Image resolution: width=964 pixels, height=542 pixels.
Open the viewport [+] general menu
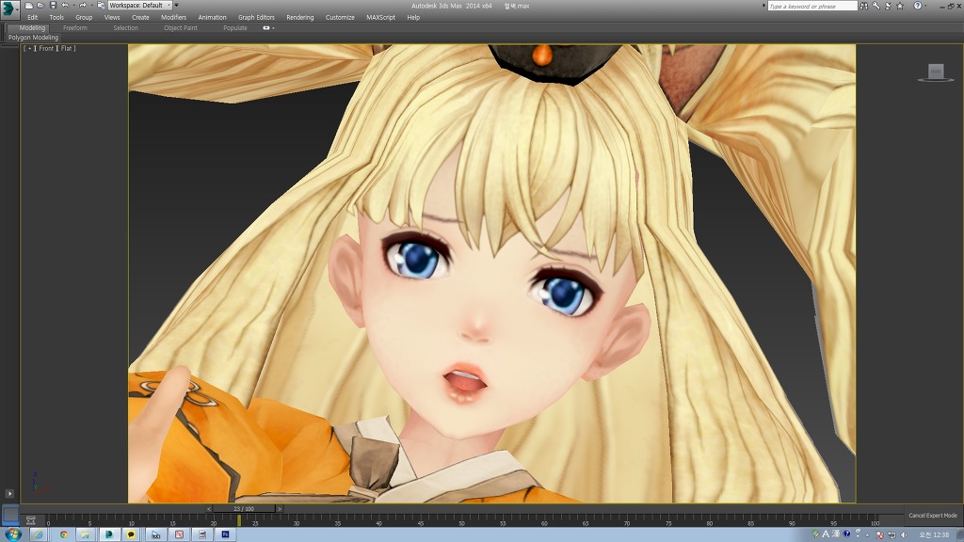tap(29, 48)
